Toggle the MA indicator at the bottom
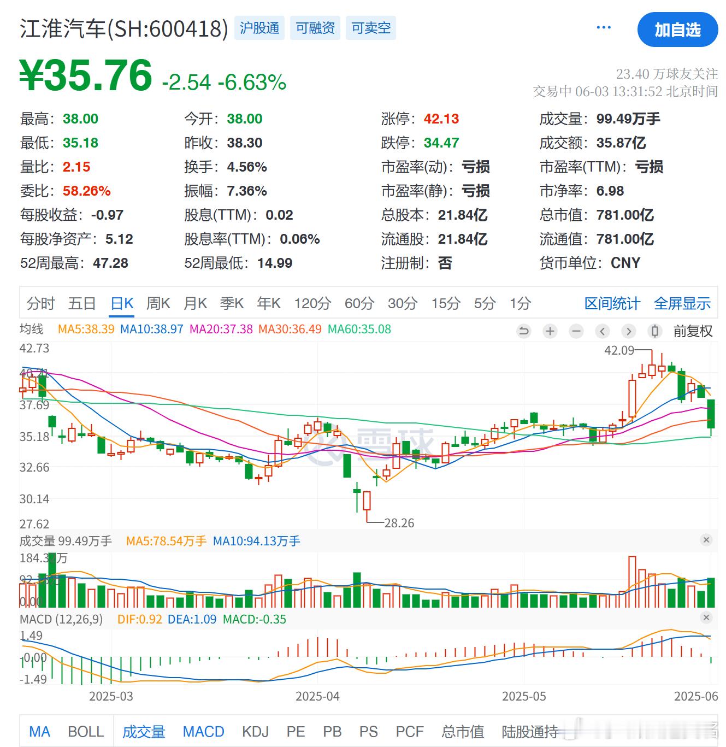Screen dimensions: 726x747 pyautogui.click(x=39, y=732)
